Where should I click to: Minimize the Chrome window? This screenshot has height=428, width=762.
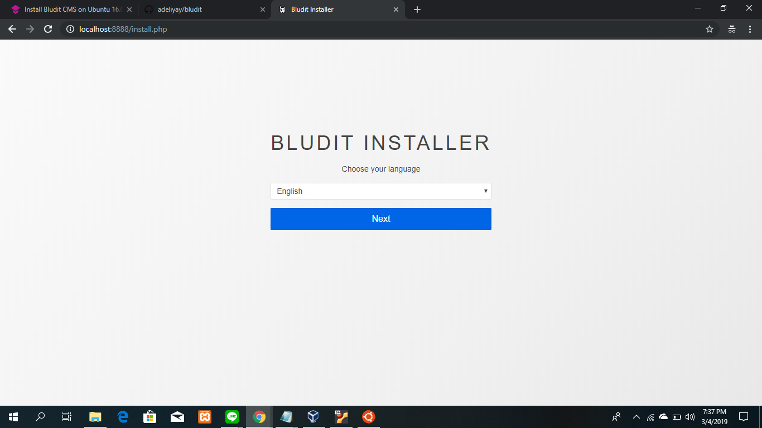pos(698,8)
